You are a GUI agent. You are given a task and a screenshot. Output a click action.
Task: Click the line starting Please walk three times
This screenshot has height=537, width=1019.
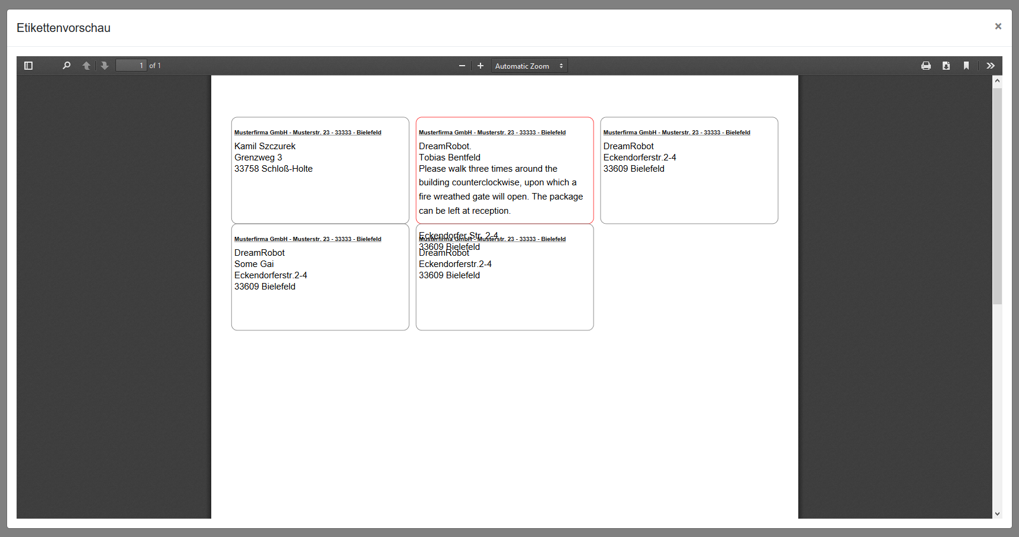click(x=488, y=169)
